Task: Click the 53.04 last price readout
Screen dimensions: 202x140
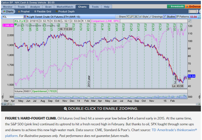Action: [x=193, y=17]
